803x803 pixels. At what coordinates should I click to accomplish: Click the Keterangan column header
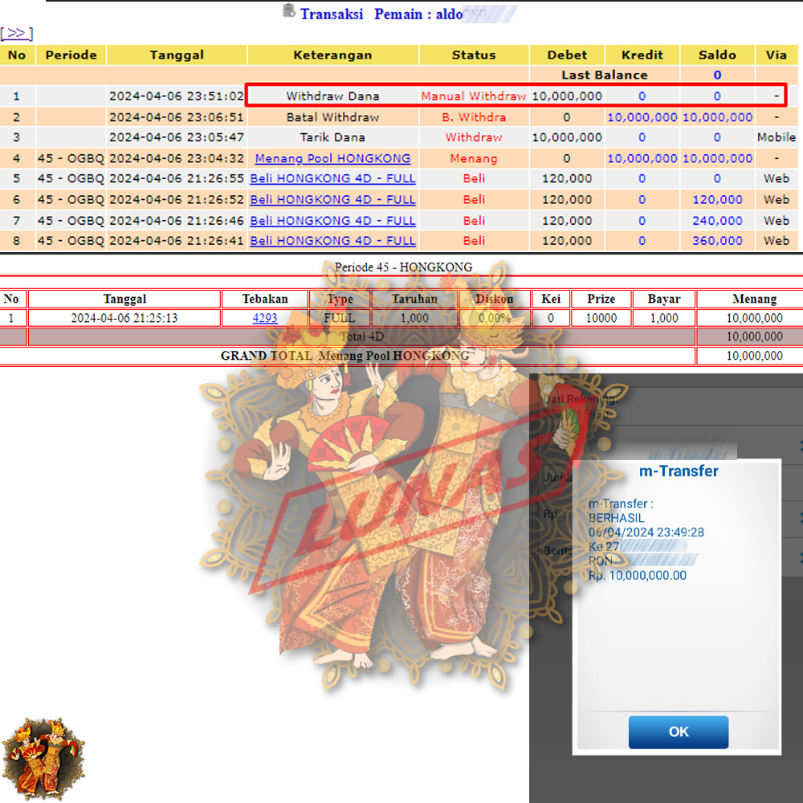[x=332, y=55]
